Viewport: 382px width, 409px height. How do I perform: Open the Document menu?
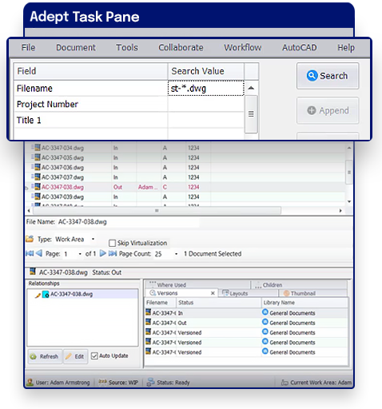pyautogui.click(x=76, y=48)
